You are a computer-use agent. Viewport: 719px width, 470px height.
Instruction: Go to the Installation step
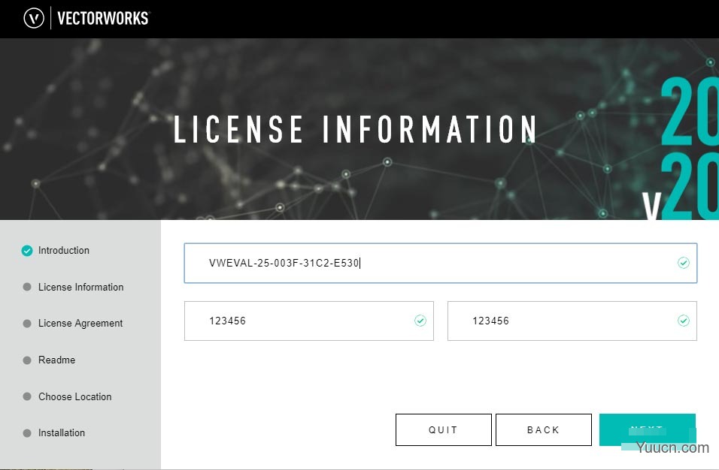(62, 432)
